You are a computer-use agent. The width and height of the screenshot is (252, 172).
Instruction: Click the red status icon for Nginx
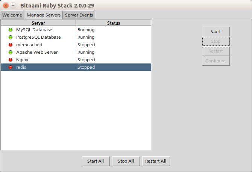[11, 60]
